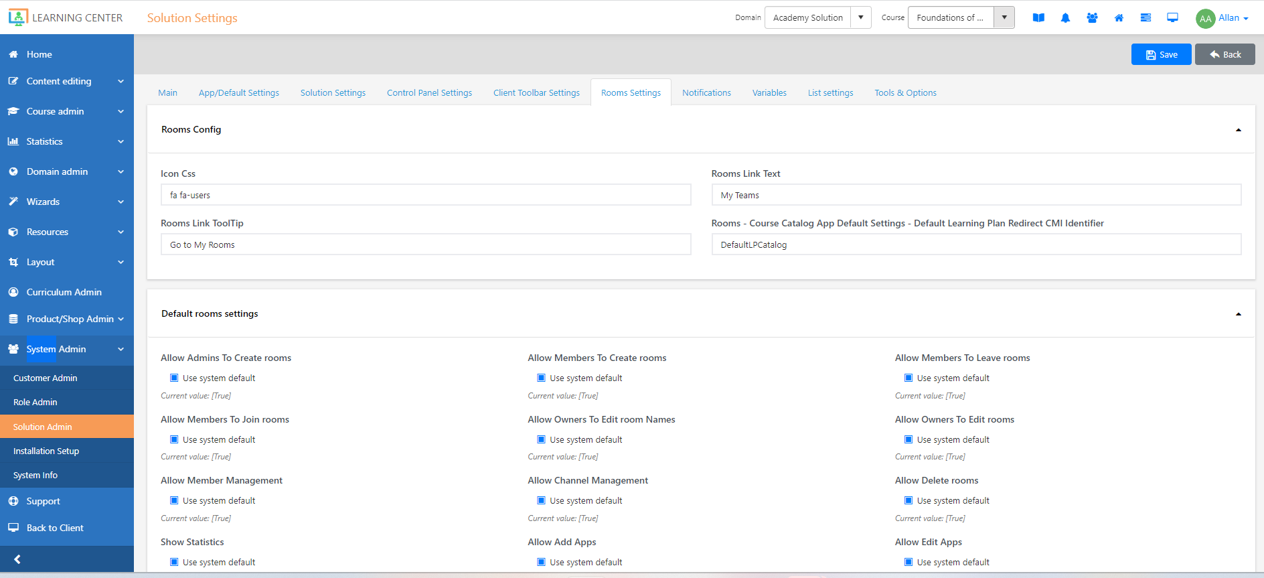Click the System Admin users icon
The height and width of the screenshot is (578, 1264).
13,349
